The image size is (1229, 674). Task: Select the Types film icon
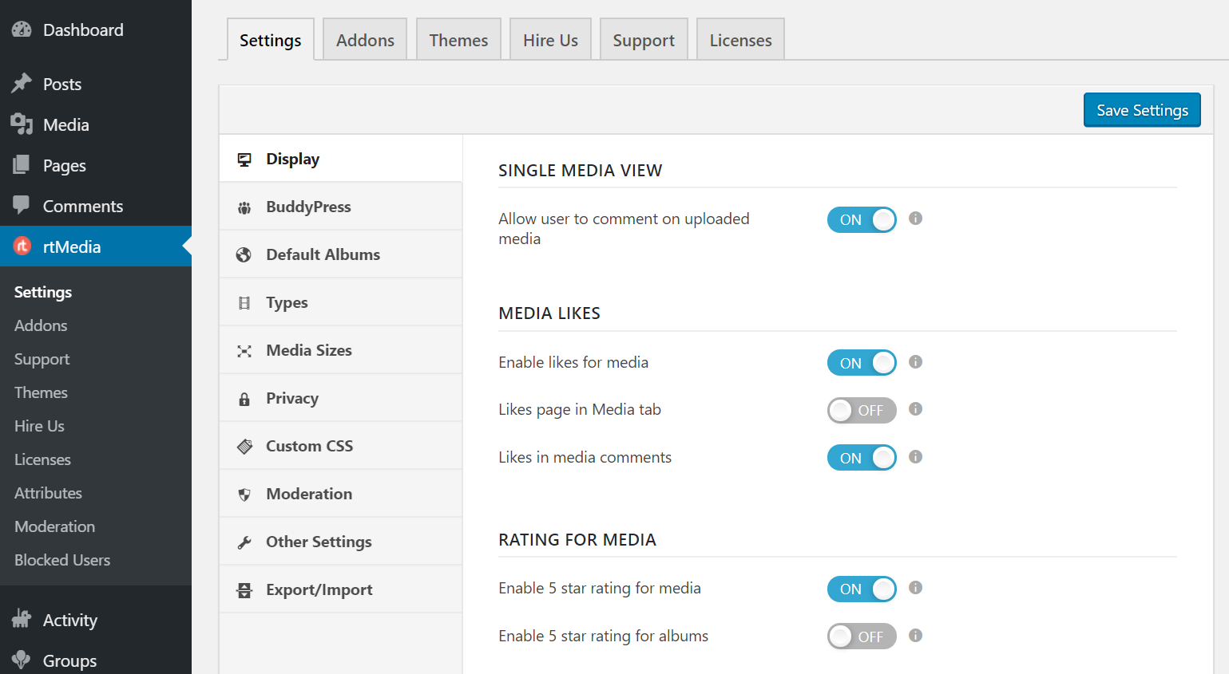[x=244, y=302]
